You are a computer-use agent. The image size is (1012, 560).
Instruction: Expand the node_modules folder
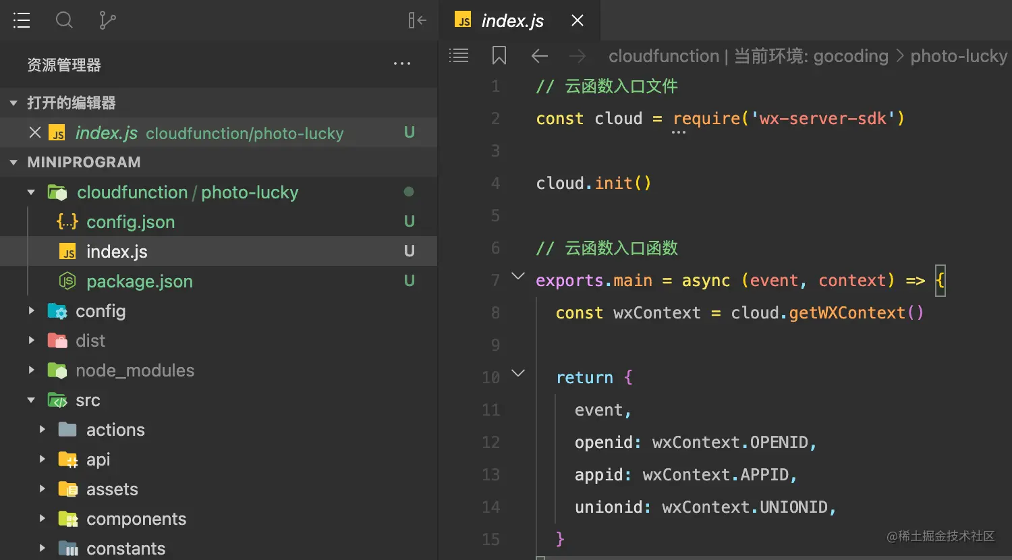[31, 370]
